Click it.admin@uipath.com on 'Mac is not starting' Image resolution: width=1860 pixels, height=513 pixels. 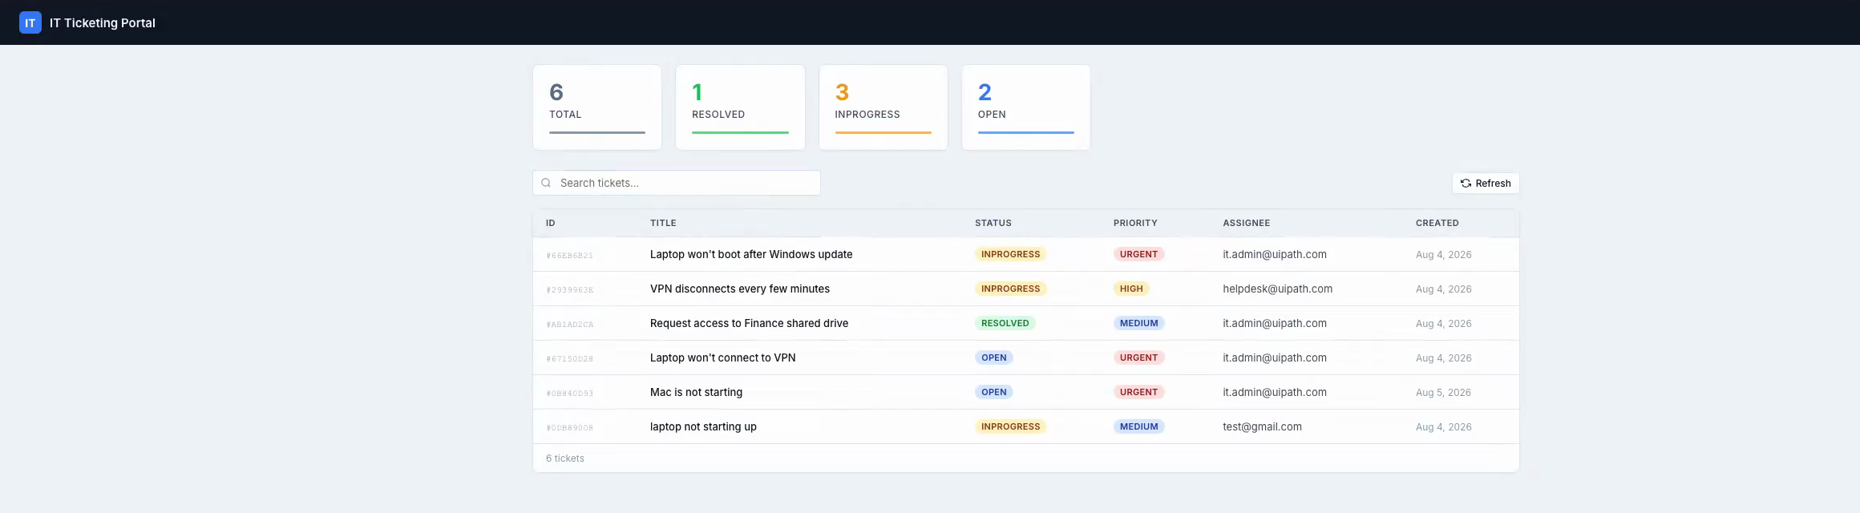[x=1275, y=392]
